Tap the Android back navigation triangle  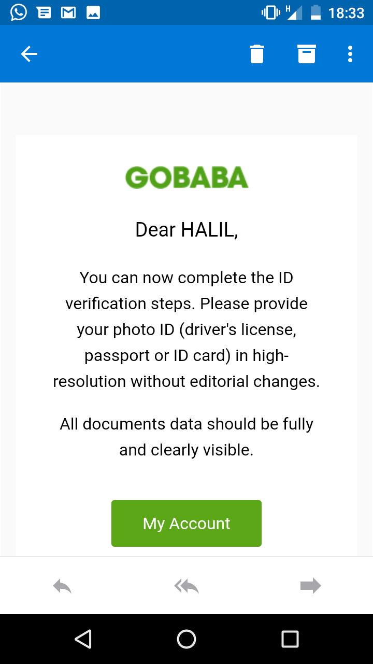coord(83,639)
